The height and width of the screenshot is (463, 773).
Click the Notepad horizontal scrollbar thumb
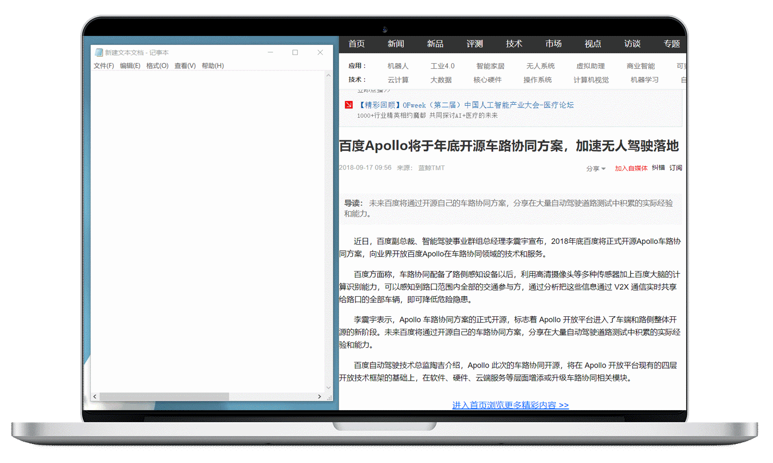pyautogui.click(x=164, y=396)
